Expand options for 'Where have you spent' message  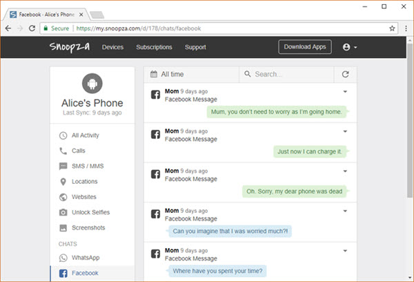point(345,251)
